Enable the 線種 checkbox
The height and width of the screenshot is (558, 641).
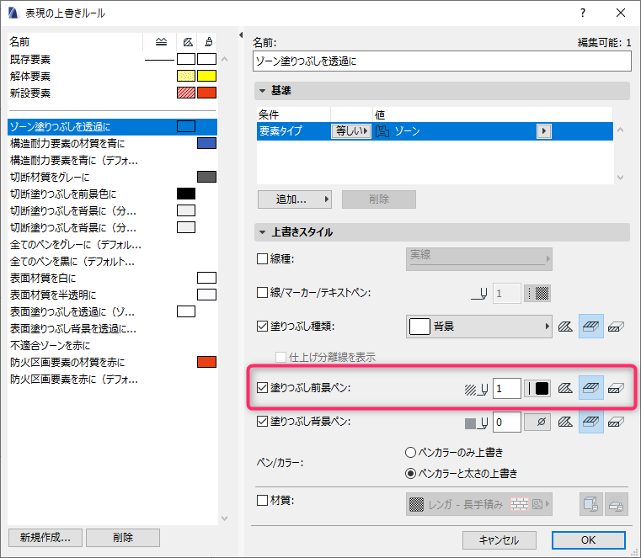(262, 259)
